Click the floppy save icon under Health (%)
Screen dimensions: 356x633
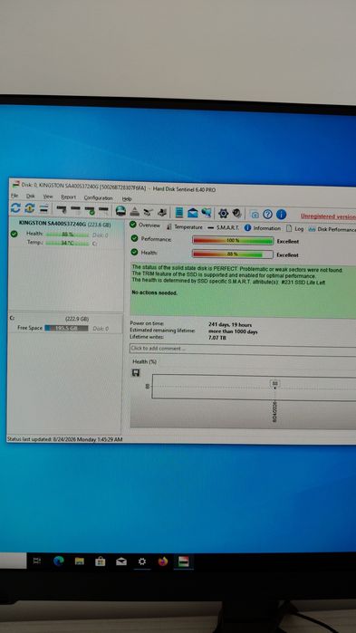click(136, 372)
